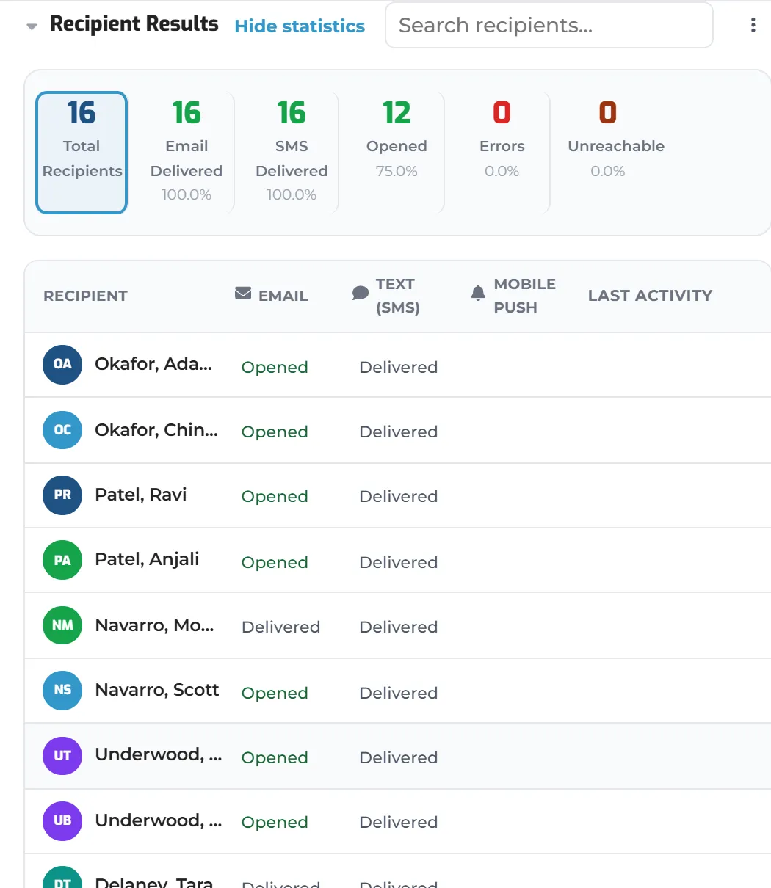
Task: Click Opened email status in UT Underwood row
Action: [275, 758]
